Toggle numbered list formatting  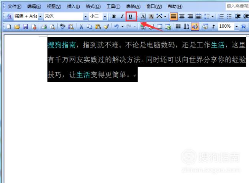point(221,16)
